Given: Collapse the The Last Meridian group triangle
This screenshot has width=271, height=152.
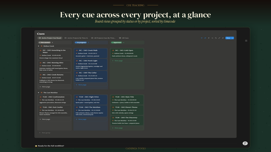Looking at the screenshot, I should click(x=39, y=93).
